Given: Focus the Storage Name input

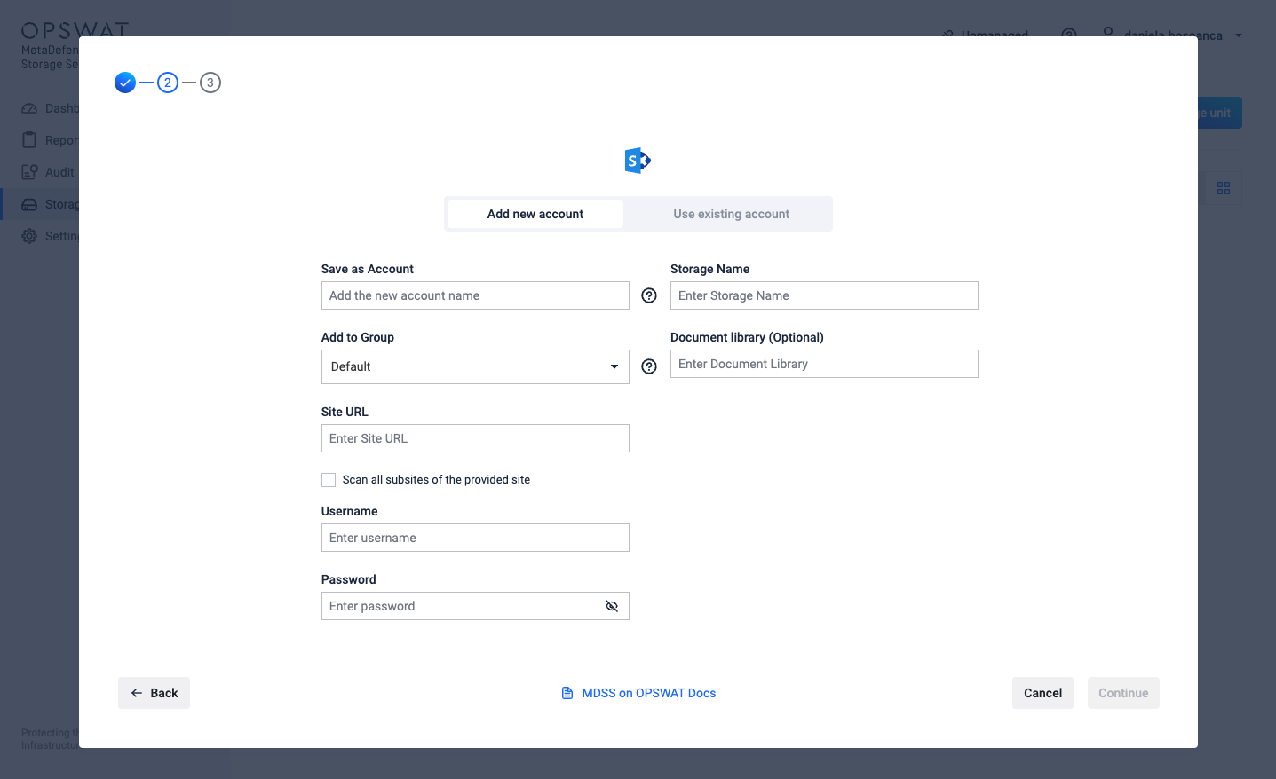Looking at the screenshot, I should (x=824, y=295).
